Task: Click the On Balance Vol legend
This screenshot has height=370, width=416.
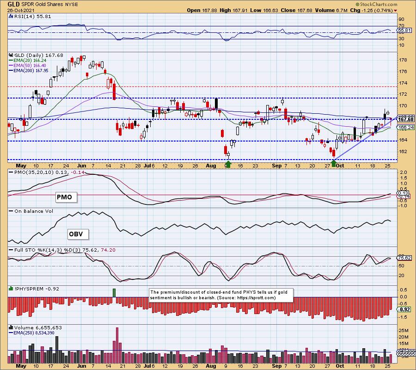Action: pyautogui.click(x=31, y=211)
